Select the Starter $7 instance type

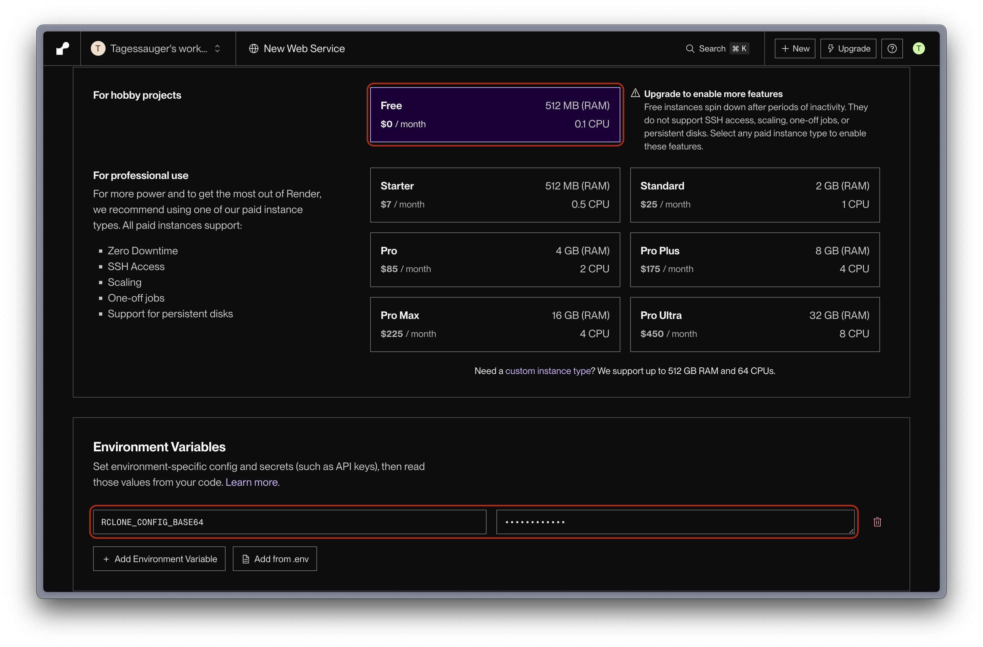coord(495,195)
